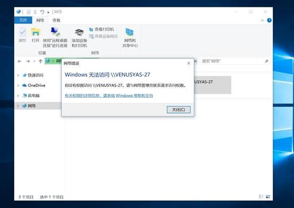Click the magnifier search icon
294x208 pixels.
(x=266, y=61)
